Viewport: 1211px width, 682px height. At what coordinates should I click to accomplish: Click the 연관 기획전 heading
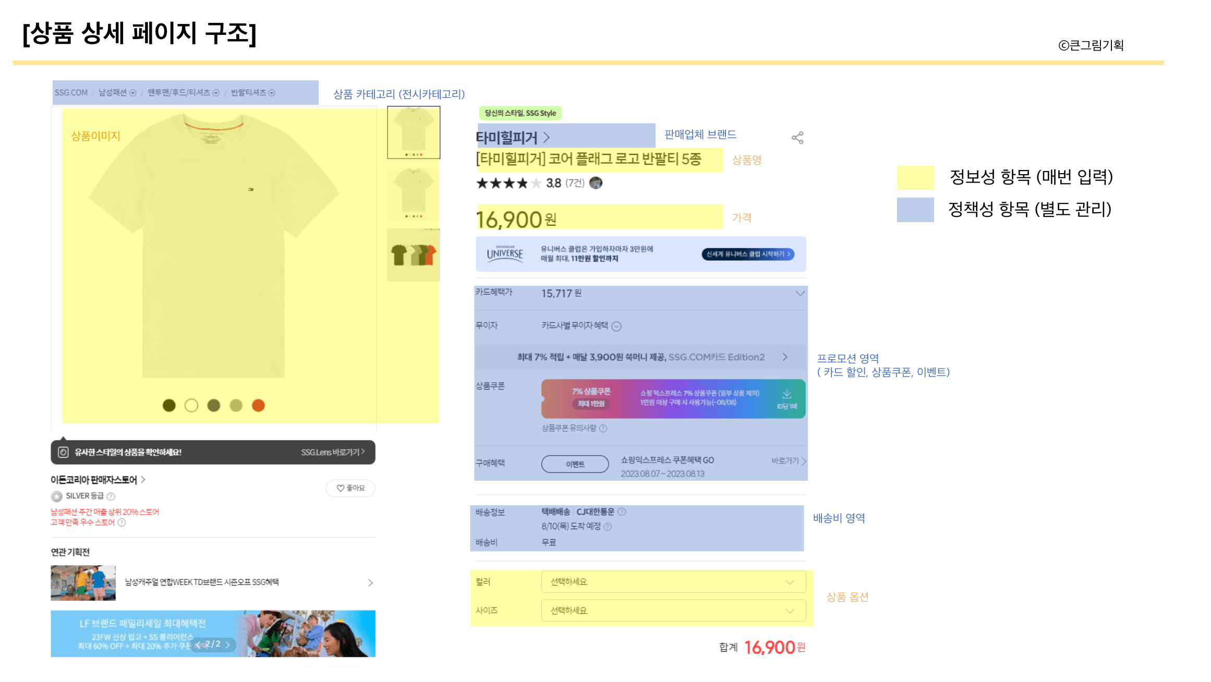pos(70,552)
